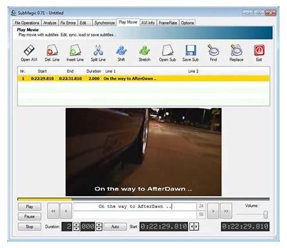Increase duration seconds with up stepper

pos(76,224)
